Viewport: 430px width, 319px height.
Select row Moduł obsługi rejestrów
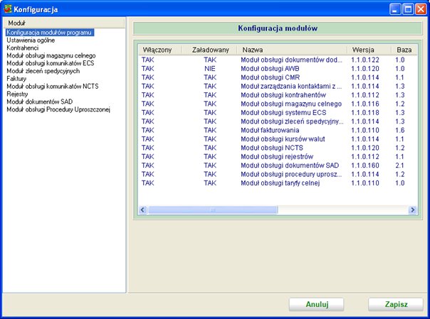point(278,156)
